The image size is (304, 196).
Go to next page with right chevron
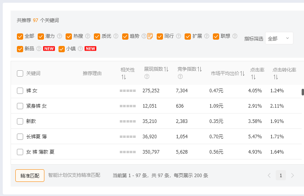pyautogui.click(x=292, y=176)
